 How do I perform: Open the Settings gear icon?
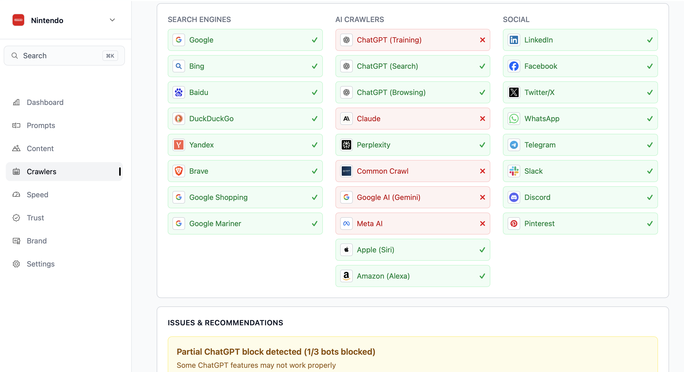(x=16, y=264)
